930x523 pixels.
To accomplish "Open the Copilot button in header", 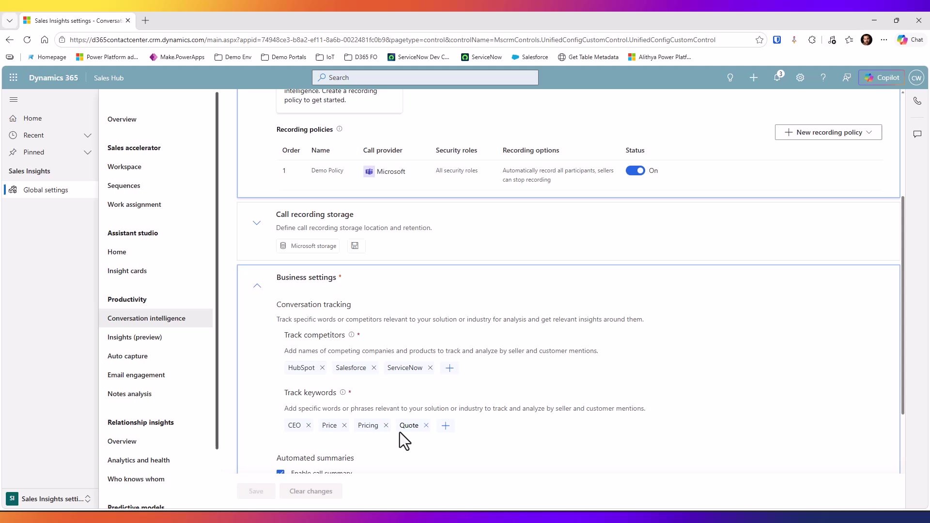I will point(882,77).
